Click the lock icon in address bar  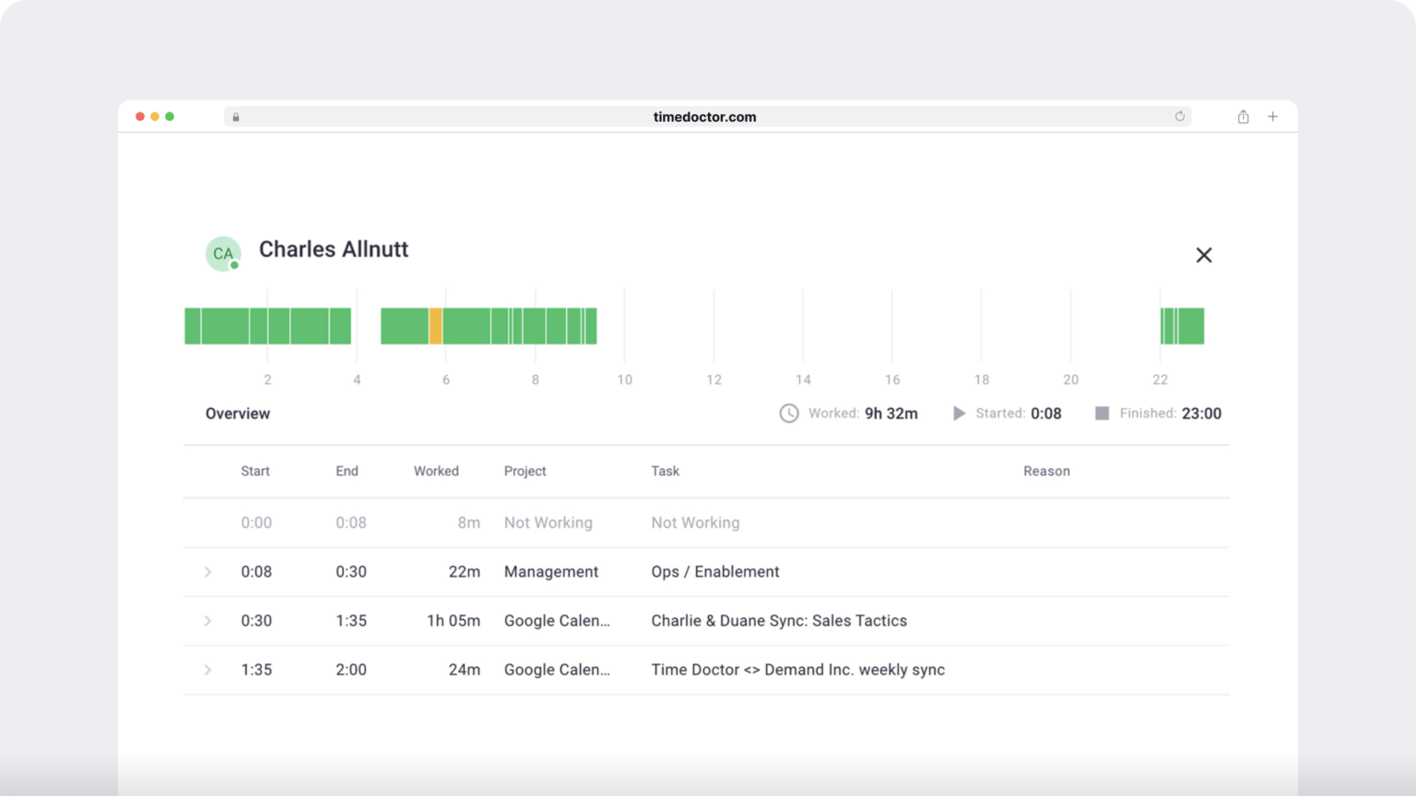coord(236,117)
